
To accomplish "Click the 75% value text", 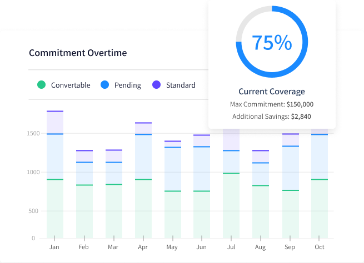I will (x=272, y=42).
